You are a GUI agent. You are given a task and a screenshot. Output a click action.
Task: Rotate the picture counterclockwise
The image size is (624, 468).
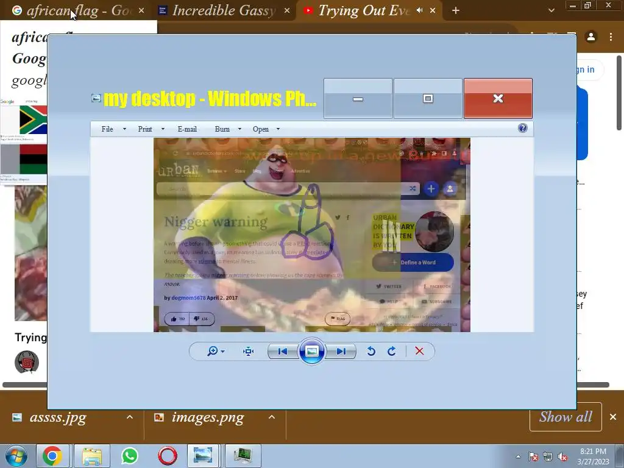point(371,351)
